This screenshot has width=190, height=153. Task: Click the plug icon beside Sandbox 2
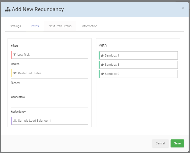(102, 74)
